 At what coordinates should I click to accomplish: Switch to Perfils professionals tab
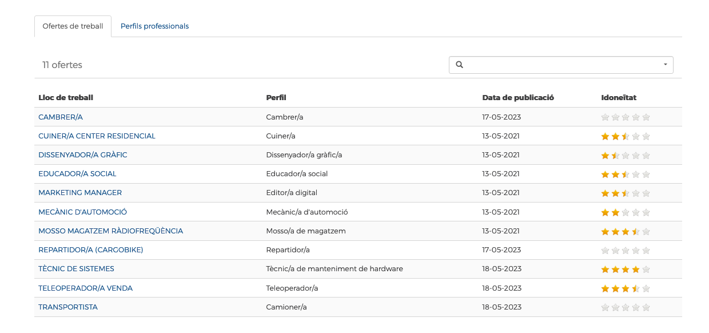point(154,26)
